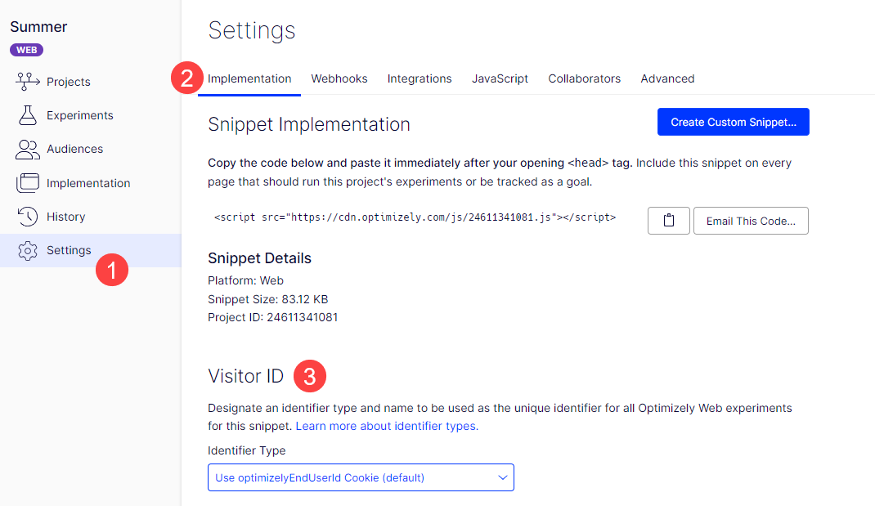Click the script snippet code text
Screen dimensions: 875x506
pyautogui.click(x=415, y=217)
